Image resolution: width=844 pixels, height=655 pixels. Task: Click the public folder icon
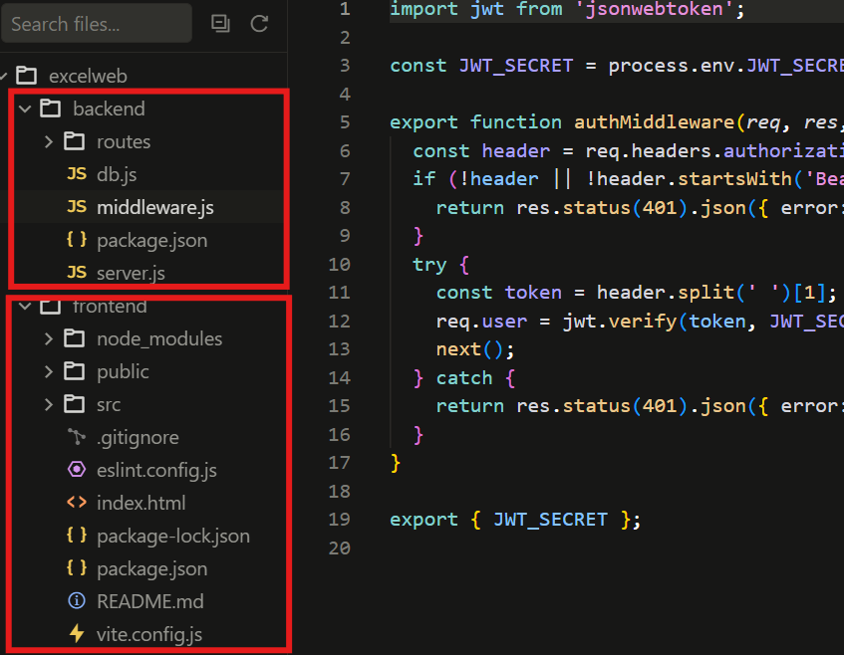pos(75,371)
